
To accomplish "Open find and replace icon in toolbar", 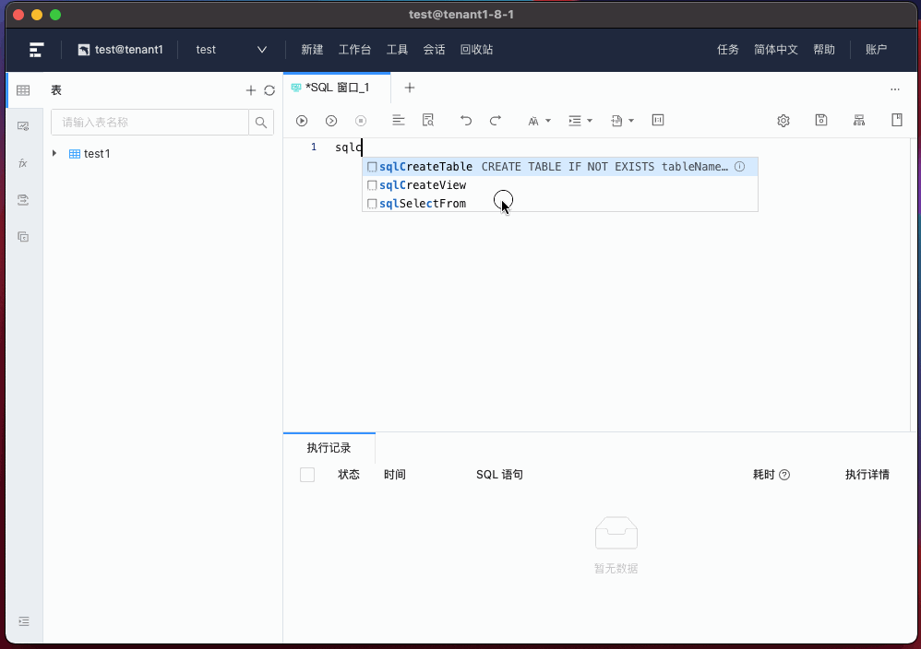I will tap(428, 120).
